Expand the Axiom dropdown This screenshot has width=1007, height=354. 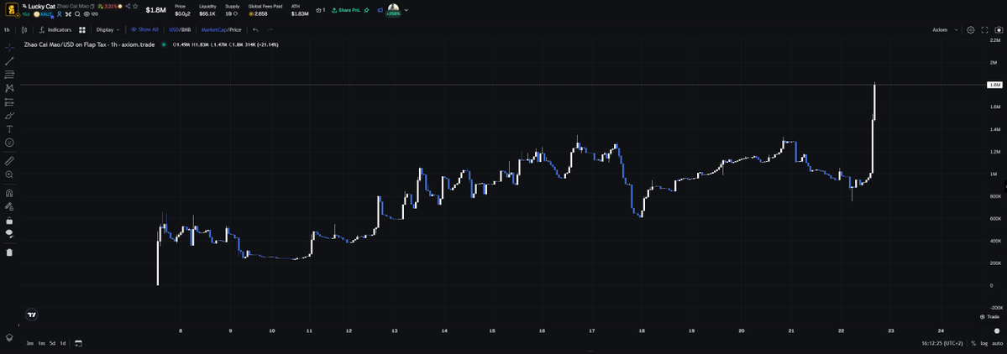946,29
